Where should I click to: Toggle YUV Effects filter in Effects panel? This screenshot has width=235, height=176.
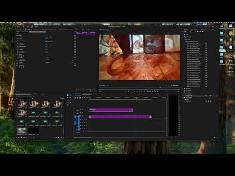(x=203, y=32)
